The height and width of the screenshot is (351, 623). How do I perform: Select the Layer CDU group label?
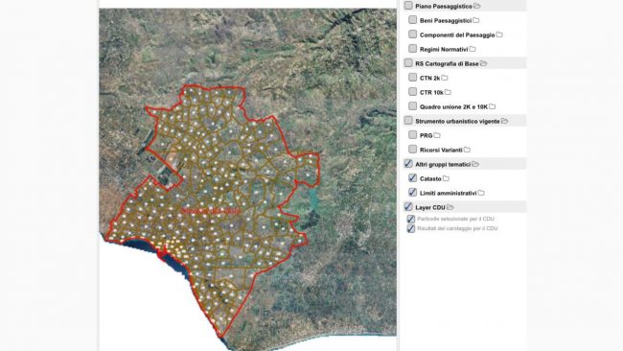430,207
